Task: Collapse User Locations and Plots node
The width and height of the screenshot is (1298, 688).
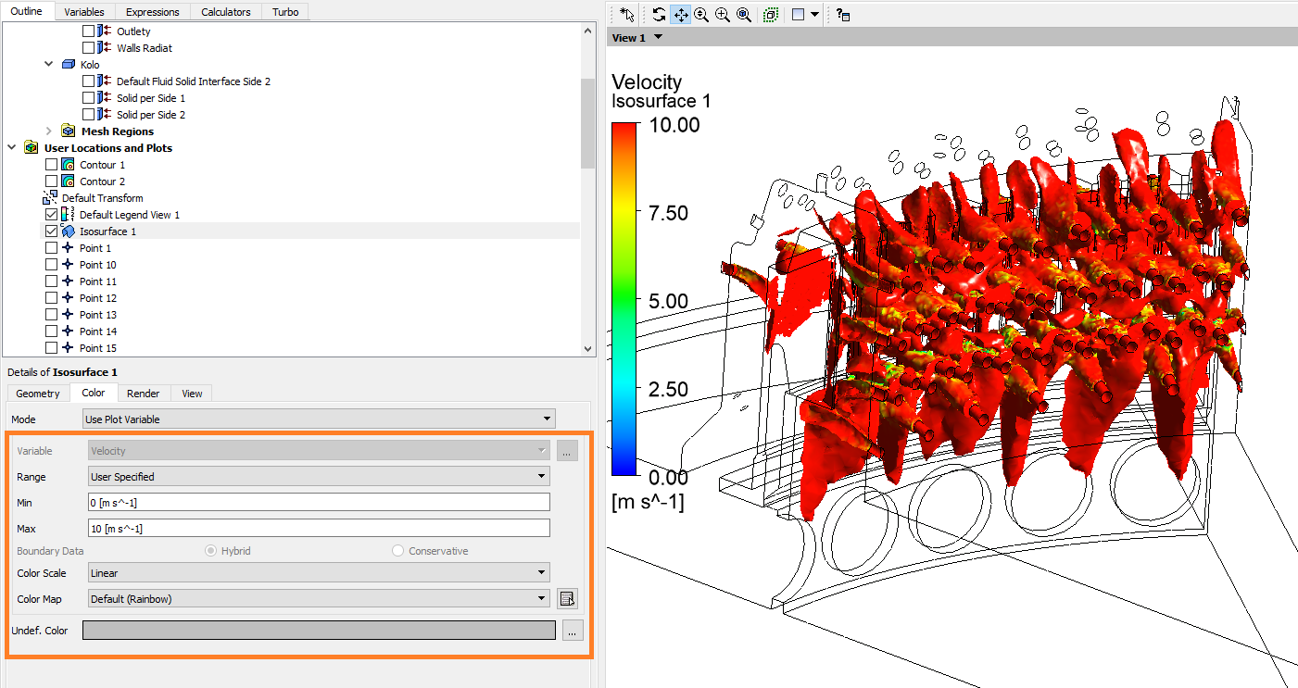Action: 11,148
